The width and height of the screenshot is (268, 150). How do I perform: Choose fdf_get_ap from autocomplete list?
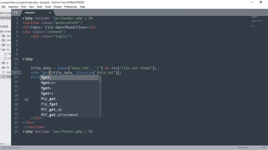(69, 110)
